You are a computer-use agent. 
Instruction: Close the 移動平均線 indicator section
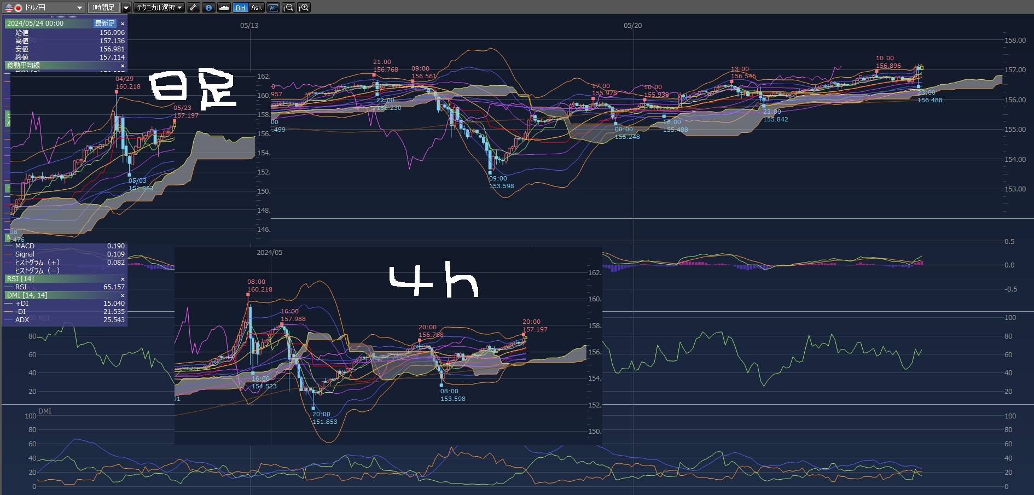pyautogui.click(x=123, y=66)
